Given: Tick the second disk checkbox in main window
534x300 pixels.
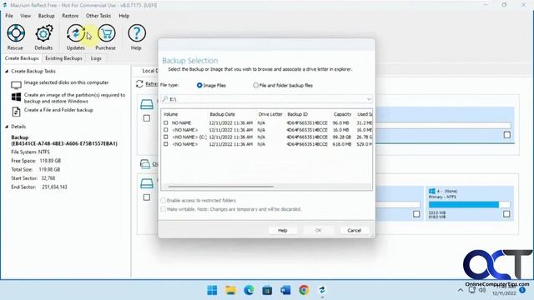Looking at the screenshot, I should point(147,197).
